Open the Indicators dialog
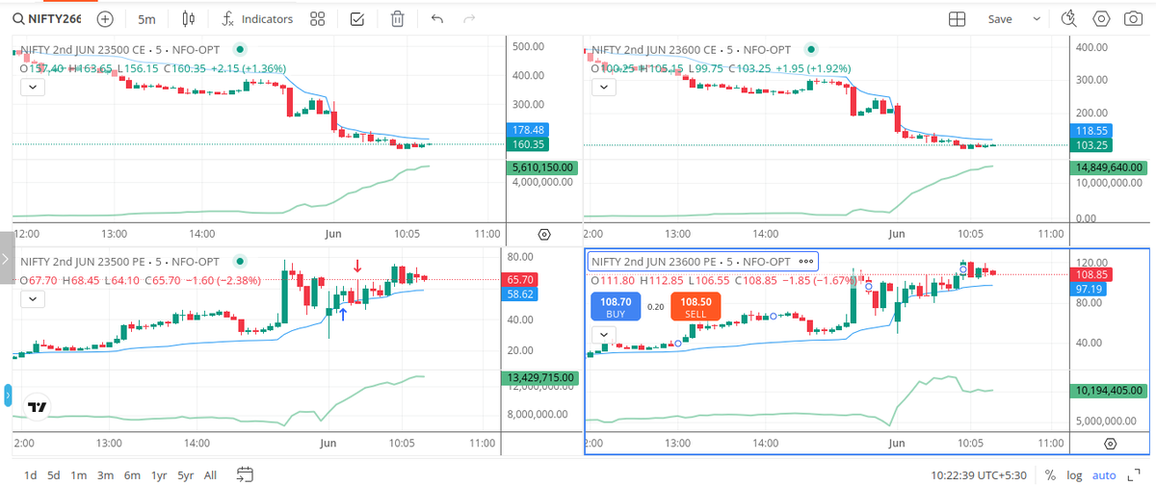Screen dimensions: 1156x486 pyautogui.click(x=257, y=19)
